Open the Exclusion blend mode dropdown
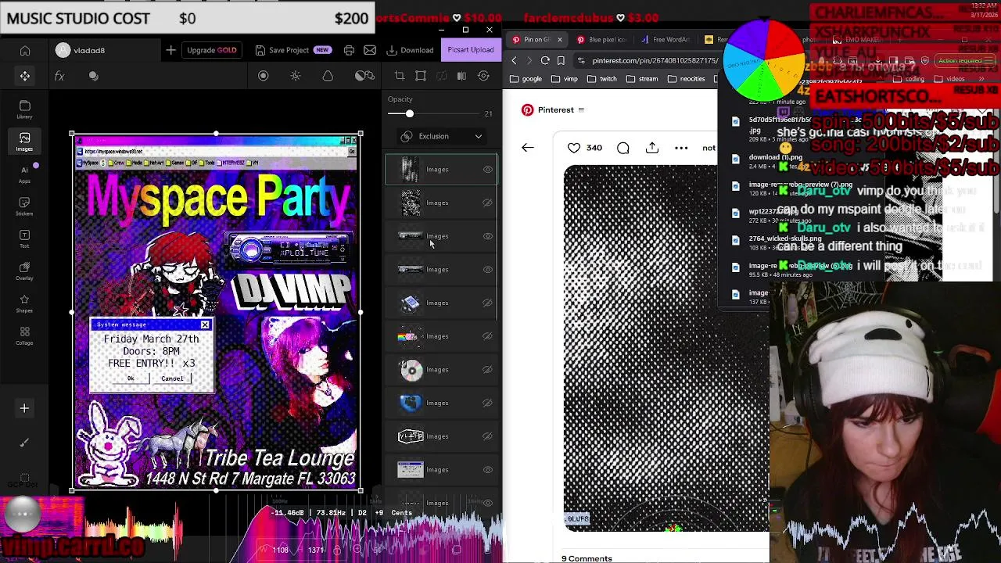 (x=441, y=136)
